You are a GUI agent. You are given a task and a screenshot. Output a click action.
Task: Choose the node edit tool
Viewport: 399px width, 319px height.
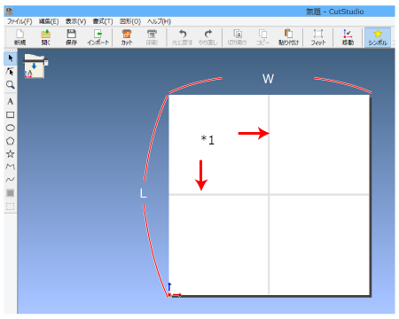[11, 72]
